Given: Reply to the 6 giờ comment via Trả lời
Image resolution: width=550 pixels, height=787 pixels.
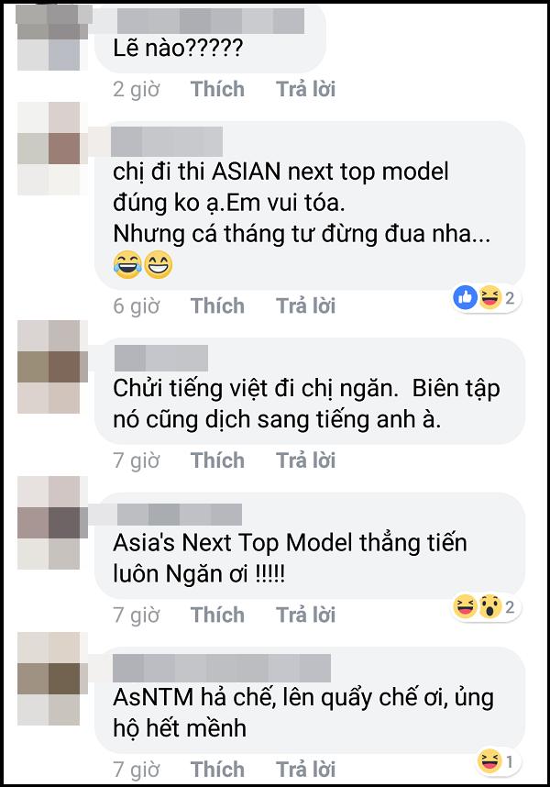Looking at the screenshot, I should (306, 305).
